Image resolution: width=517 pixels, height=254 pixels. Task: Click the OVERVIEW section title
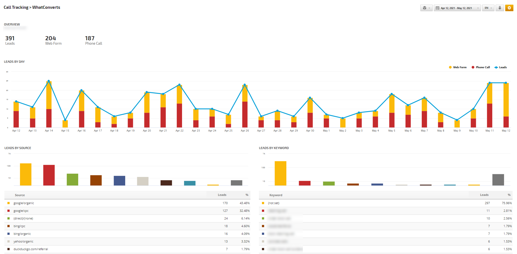coord(12,24)
